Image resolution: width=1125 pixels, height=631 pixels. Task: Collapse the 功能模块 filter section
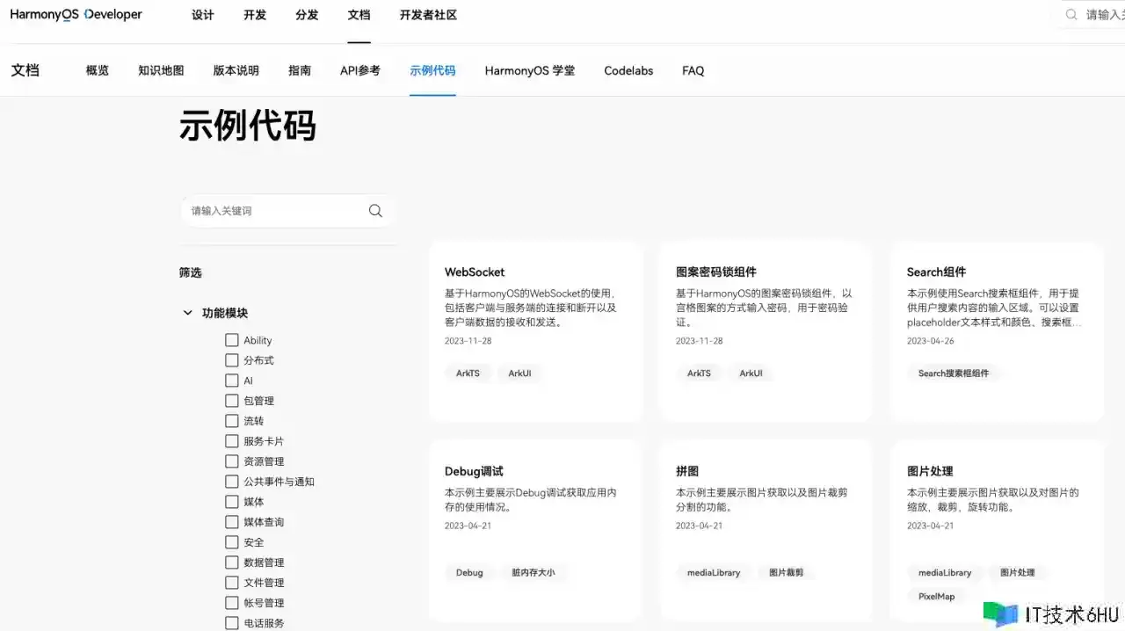click(187, 313)
